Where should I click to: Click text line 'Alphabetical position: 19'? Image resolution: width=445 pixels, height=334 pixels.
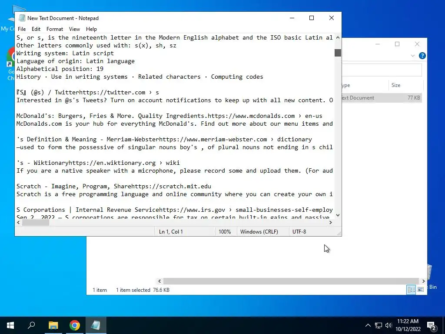coord(60,69)
